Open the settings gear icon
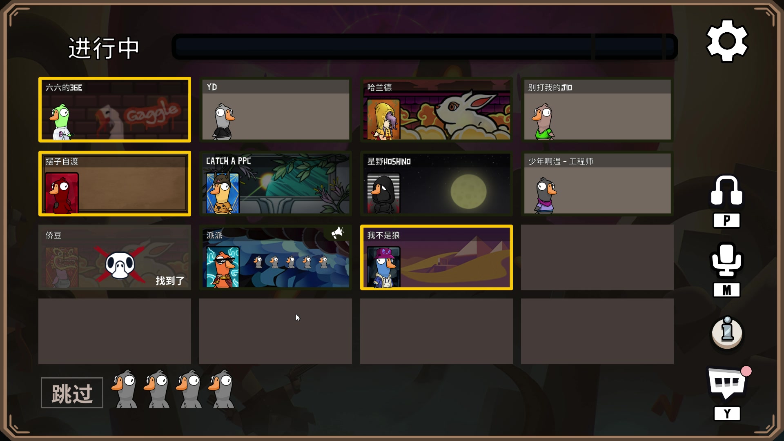Image resolution: width=784 pixels, height=441 pixels. point(727,41)
